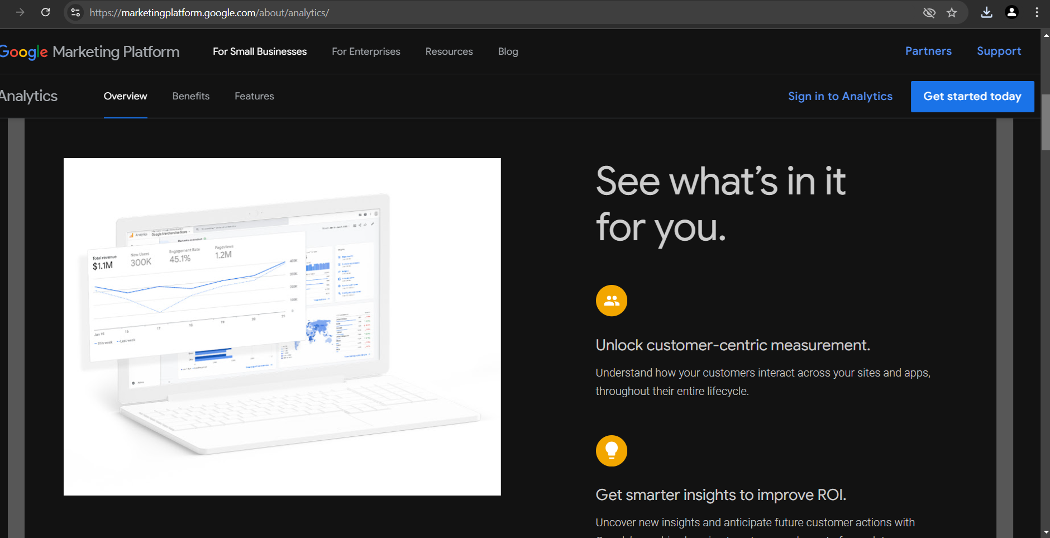Click the Get started today button
The width and height of the screenshot is (1050, 538).
click(x=972, y=97)
